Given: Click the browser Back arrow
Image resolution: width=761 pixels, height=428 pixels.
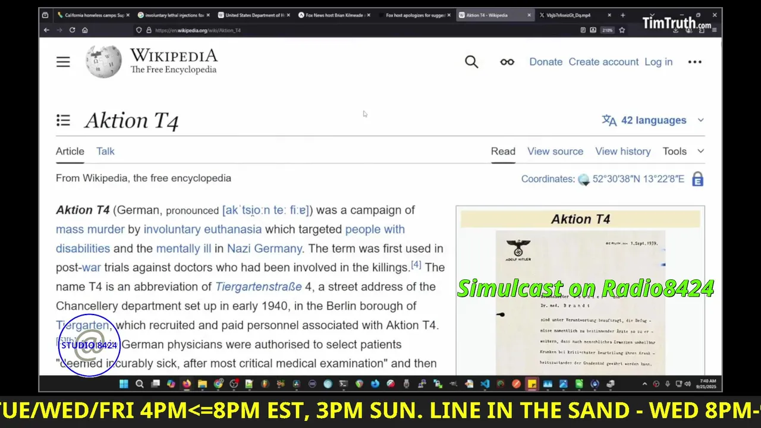Looking at the screenshot, I should coord(46,30).
